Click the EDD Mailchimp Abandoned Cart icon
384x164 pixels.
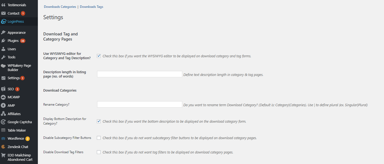[3, 155]
